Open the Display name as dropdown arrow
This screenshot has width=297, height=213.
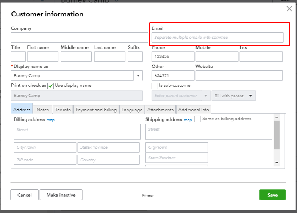tap(138, 75)
